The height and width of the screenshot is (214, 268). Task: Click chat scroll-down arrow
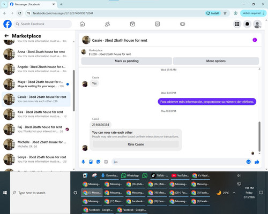(x=259, y=153)
